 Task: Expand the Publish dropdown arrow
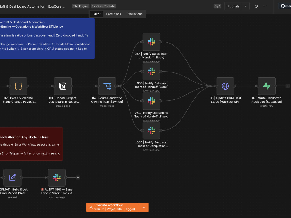tap(246, 6)
